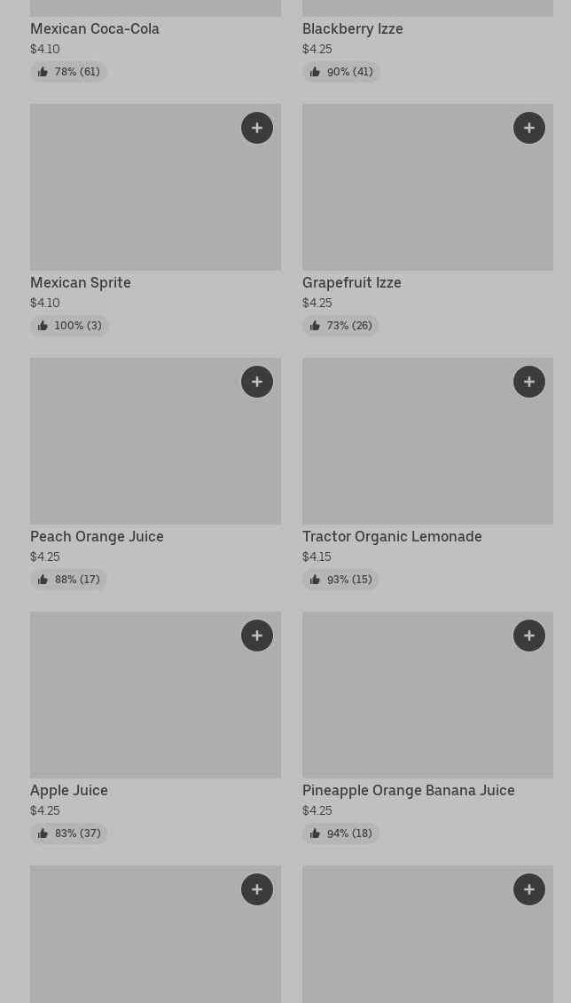Viewport: 571px width, 1003px height.
Task: Click plus icon on bottom-right unlabeled item
Action: pyautogui.click(x=529, y=889)
